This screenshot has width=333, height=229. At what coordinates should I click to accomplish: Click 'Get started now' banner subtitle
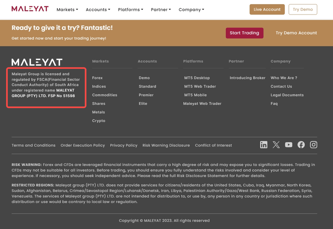[x=59, y=38]
